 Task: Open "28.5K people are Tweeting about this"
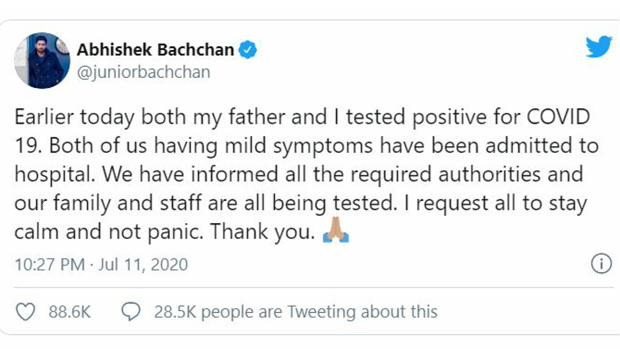[x=295, y=312]
